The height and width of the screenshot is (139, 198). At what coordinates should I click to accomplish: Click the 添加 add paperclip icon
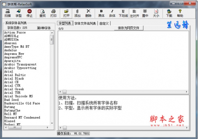pos(78,13)
